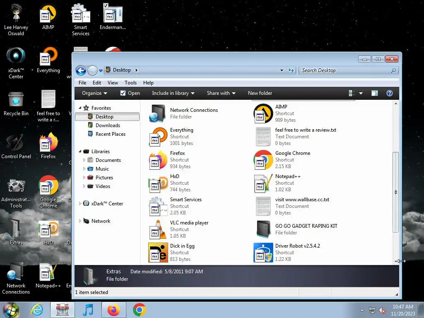This screenshot has width=424, height=318.
Task: Click the taskbar clock showing 10:47 AM
Action: tap(403, 310)
